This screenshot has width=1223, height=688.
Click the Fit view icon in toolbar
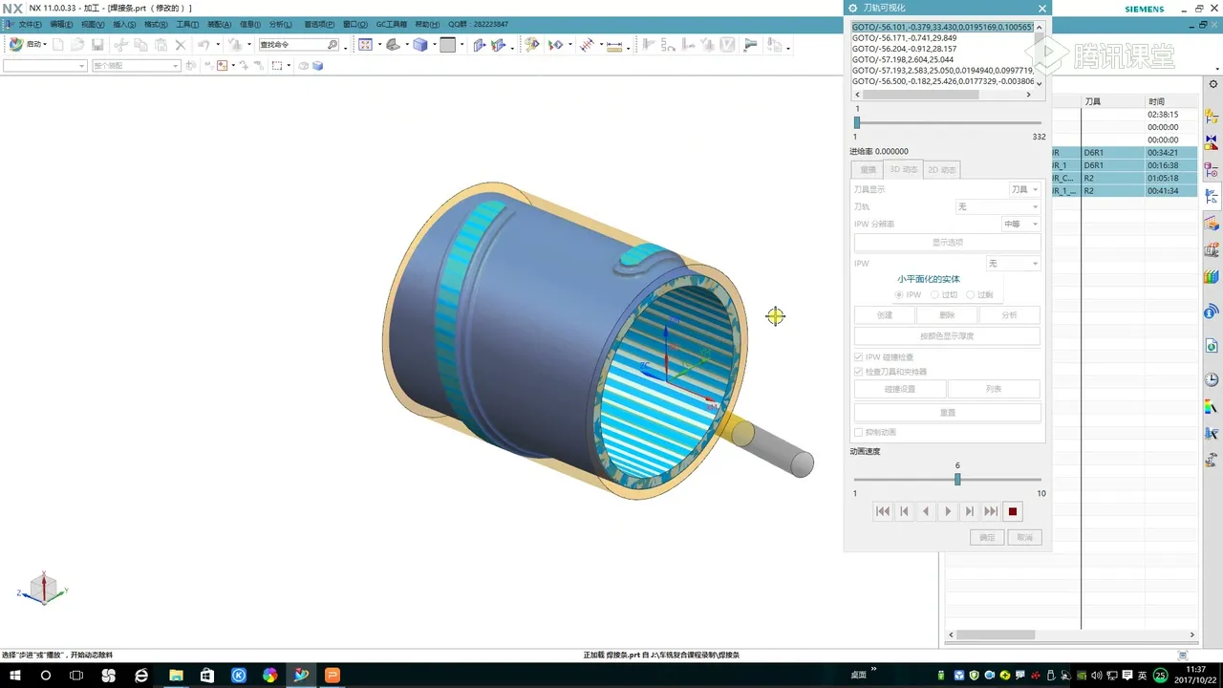(365, 45)
